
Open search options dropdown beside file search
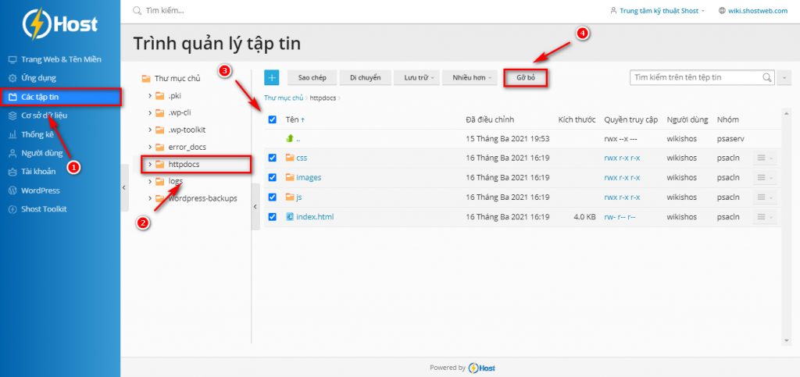click(783, 77)
